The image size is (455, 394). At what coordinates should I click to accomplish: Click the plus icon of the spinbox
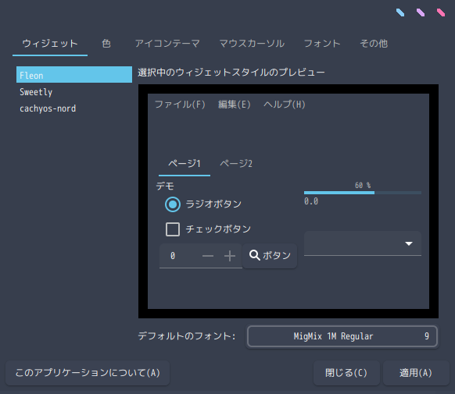[x=230, y=256]
